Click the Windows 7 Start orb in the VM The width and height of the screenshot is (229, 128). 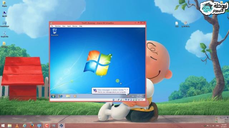(x=53, y=96)
